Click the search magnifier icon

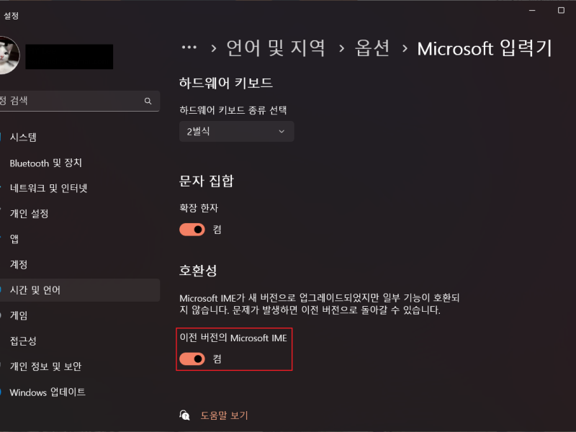148,101
